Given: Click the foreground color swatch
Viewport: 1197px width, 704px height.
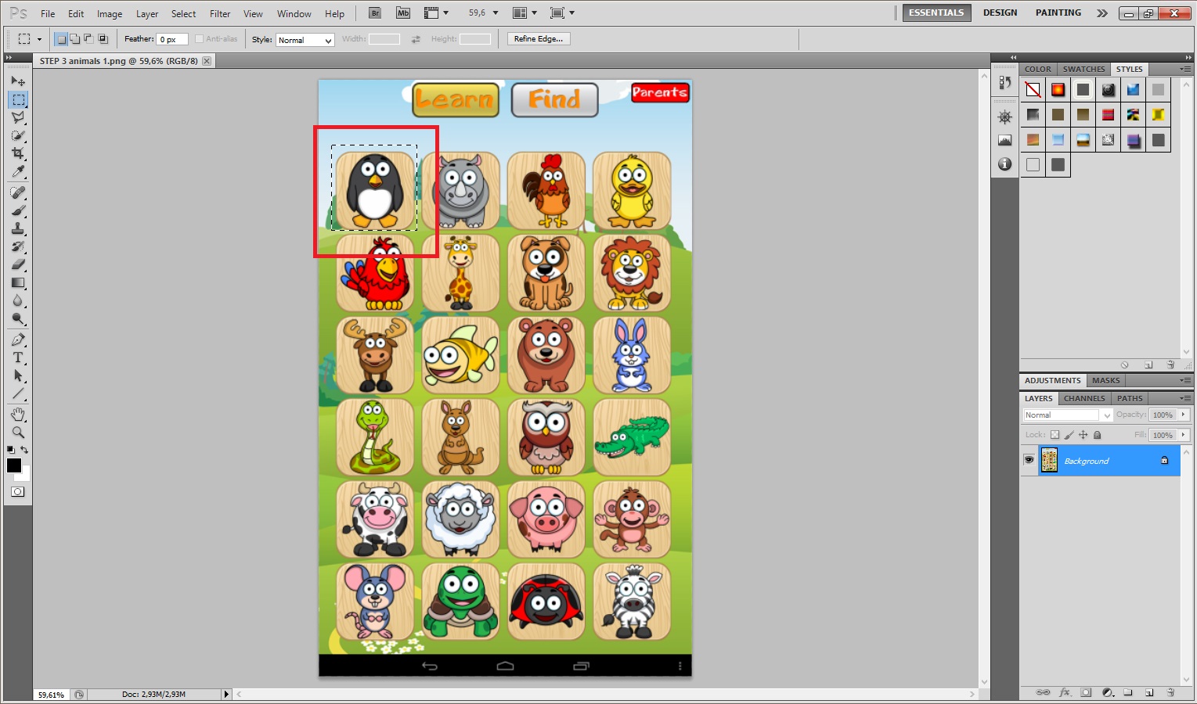Looking at the screenshot, I should (x=14, y=465).
